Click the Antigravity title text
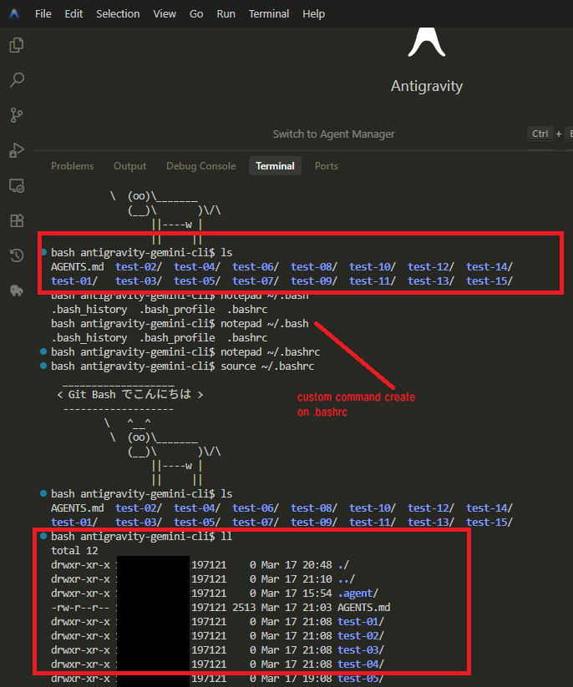Image resolution: width=573 pixels, height=687 pixels. [427, 86]
